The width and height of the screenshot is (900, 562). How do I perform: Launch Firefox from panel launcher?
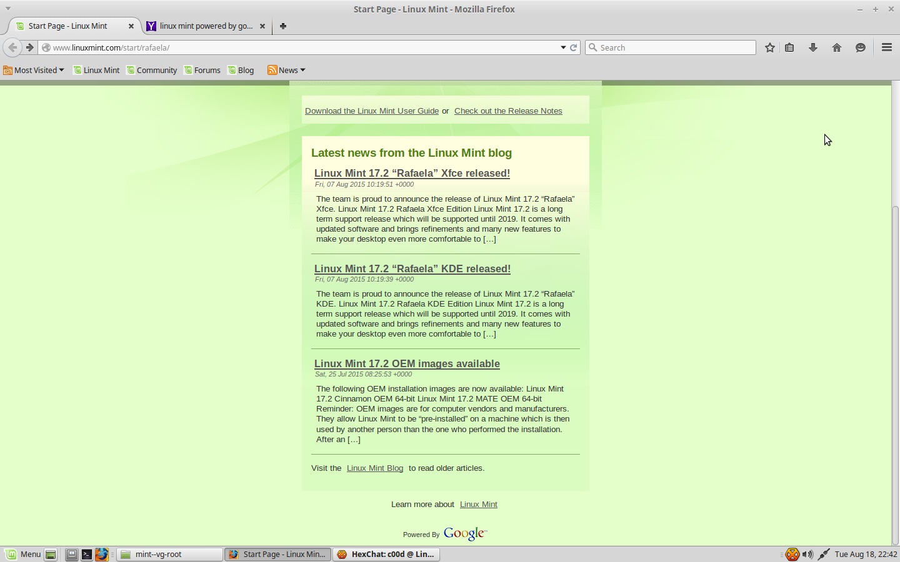point(102,554)
